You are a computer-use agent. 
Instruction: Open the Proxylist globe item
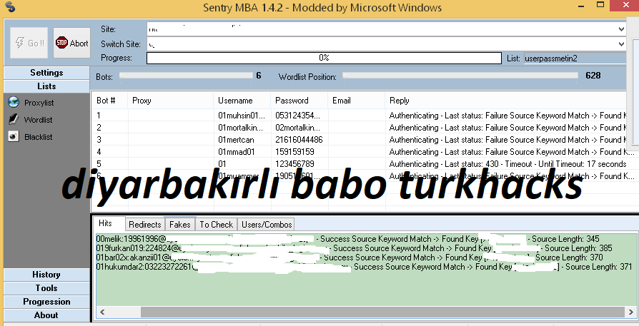[31, 103]
